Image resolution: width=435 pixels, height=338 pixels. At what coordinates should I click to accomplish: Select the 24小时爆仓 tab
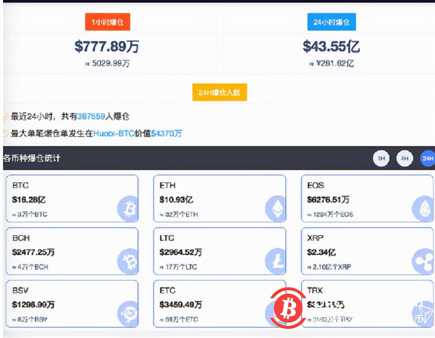click(332, 22)
